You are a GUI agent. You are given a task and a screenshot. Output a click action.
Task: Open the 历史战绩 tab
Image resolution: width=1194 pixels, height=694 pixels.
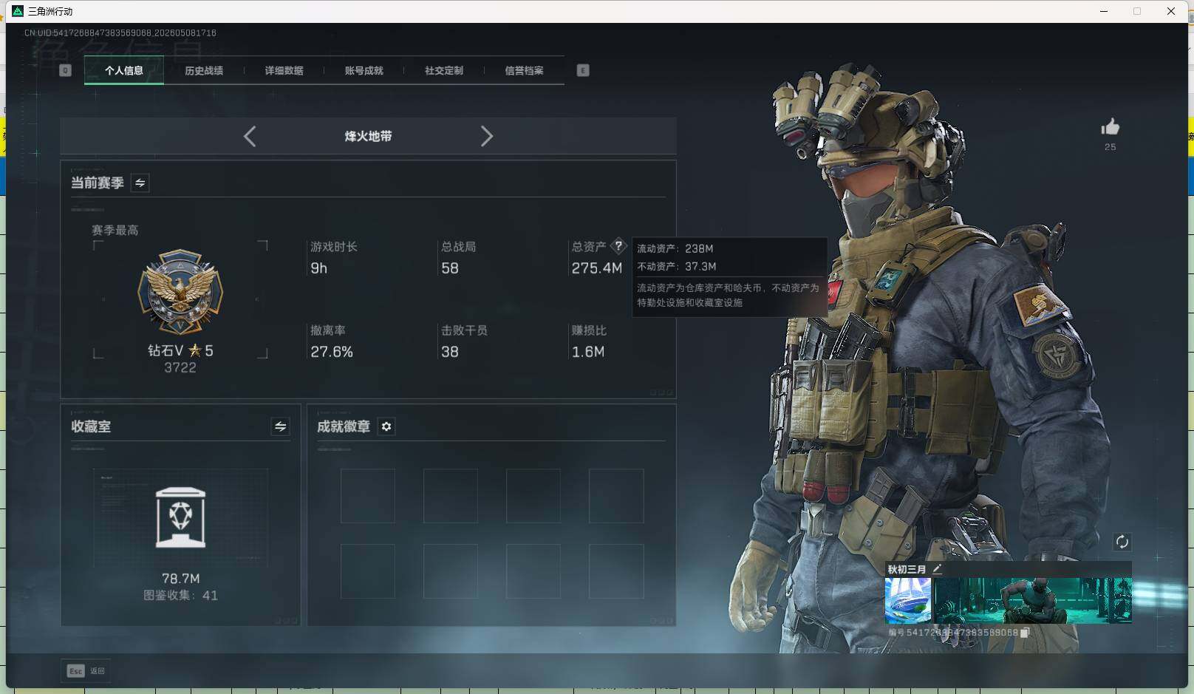tap(204, 71)
